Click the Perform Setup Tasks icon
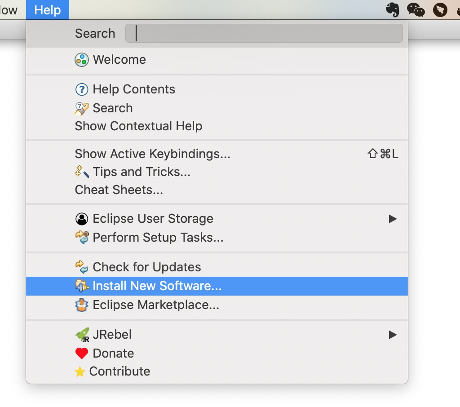This screenshot has height=407, width=460. point(81,237)
